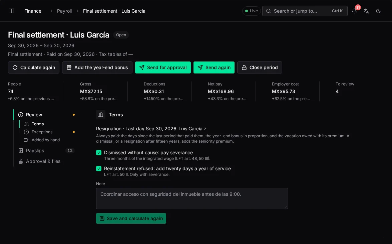The height and width of the screenshot is (244, 392).
Task: Open the Review section in sidebar
Action: pyautogui.click(x=45, y=115)
